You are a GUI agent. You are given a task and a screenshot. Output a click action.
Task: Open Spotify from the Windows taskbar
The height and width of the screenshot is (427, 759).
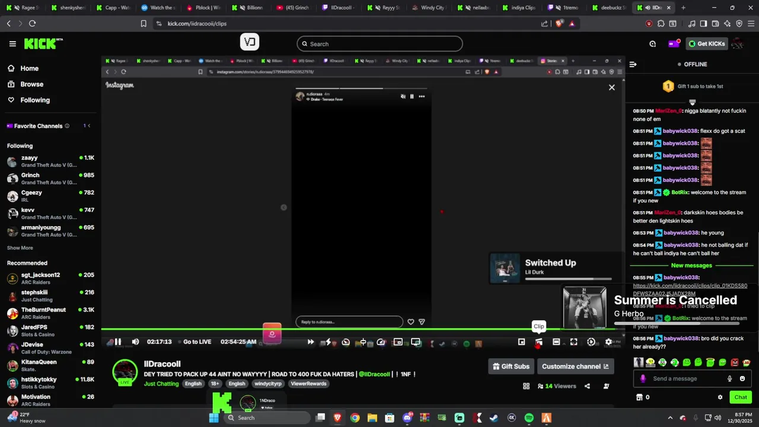(x=529, y=418)
